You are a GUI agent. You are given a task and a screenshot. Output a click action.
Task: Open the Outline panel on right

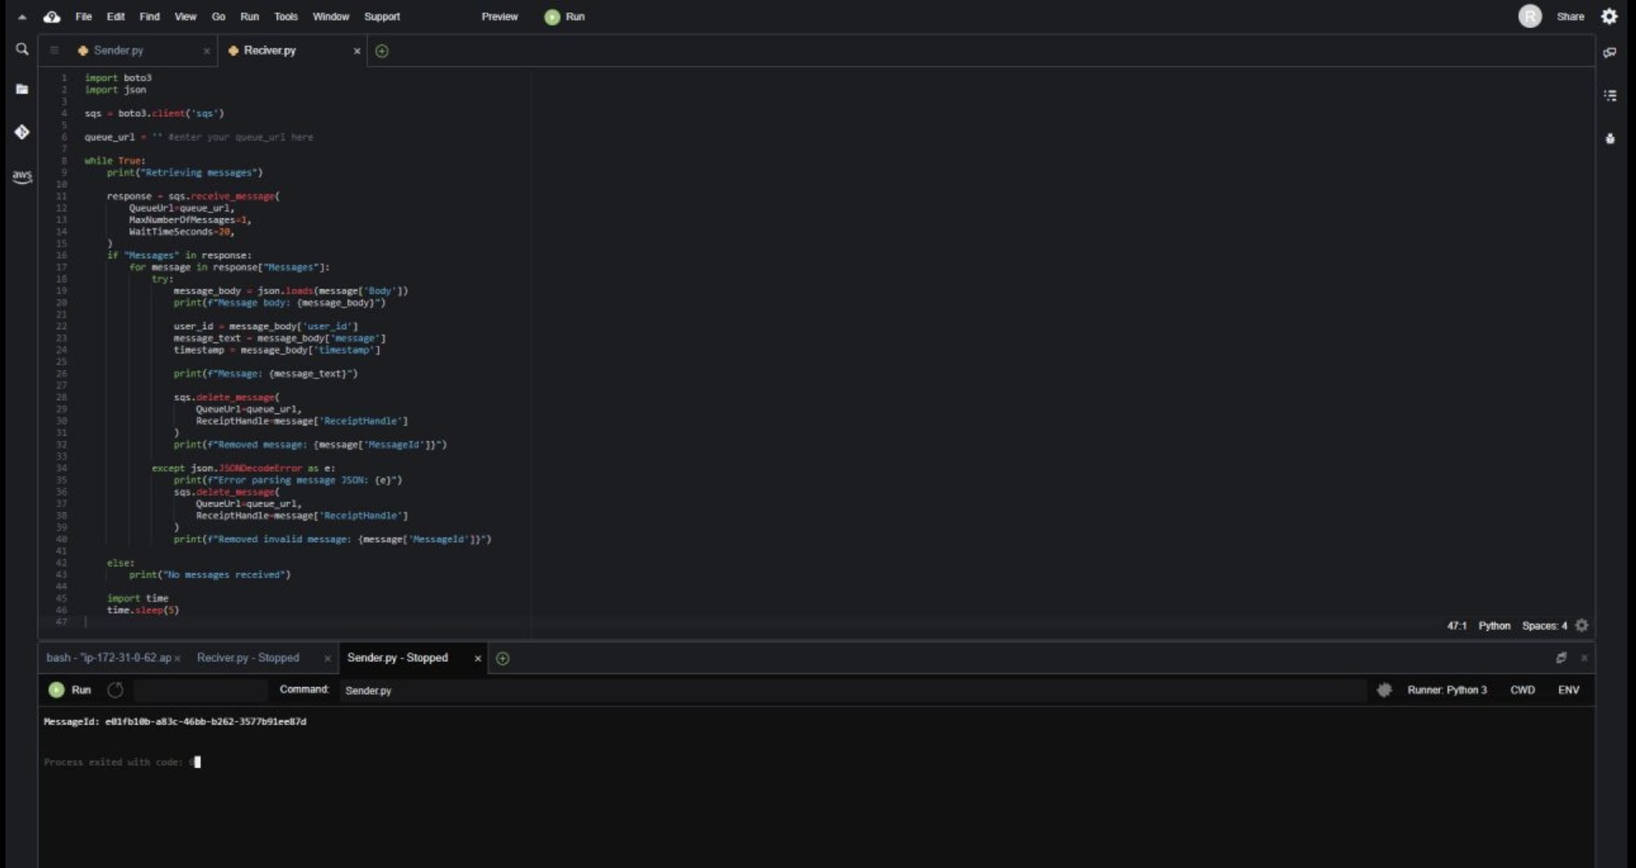(1610, 95)
